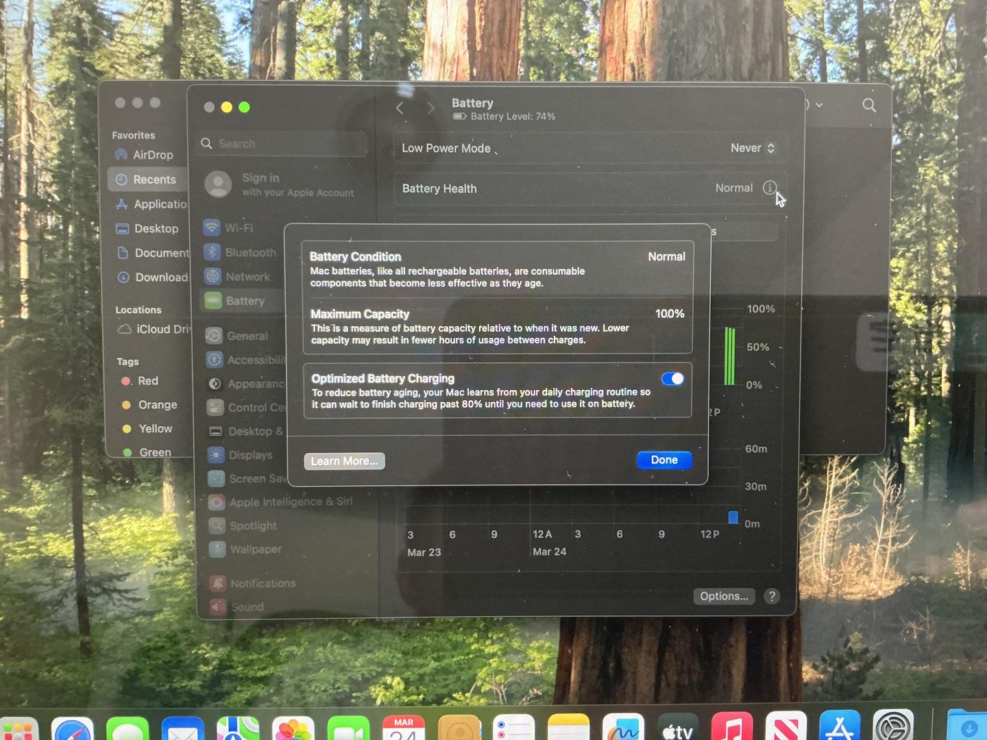Open Sound in the Settings sidebar
This screenshot has width=987, height=740.
pyautogui.click(x=237, y=607)
